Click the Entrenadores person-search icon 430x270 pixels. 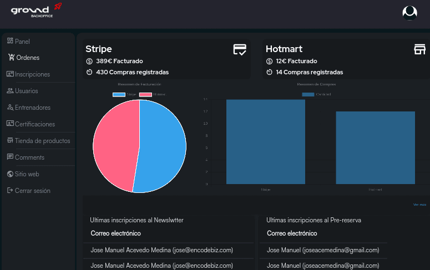[10, 107]
